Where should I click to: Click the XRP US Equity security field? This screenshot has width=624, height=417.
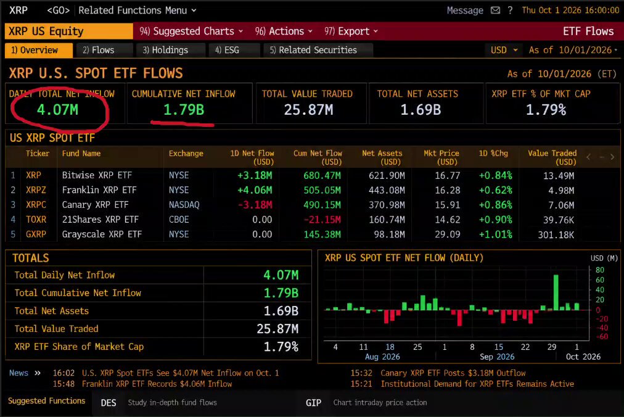click(x=69, y=31)
